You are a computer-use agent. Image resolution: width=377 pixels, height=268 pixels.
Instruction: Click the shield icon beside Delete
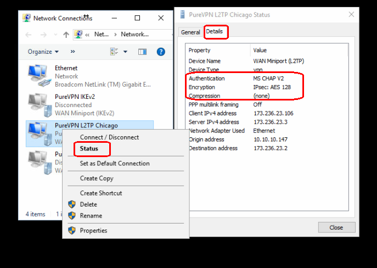[x=72, y=204]
